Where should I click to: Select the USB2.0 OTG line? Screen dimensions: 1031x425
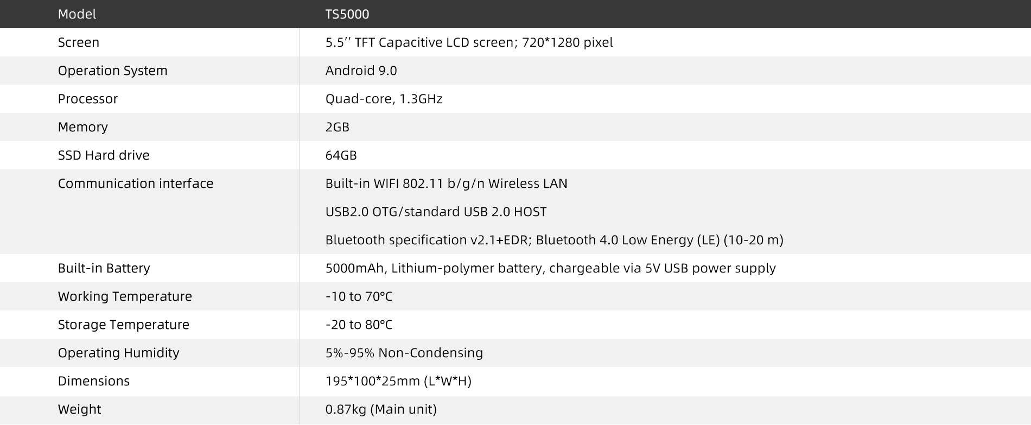click(436, 212)
